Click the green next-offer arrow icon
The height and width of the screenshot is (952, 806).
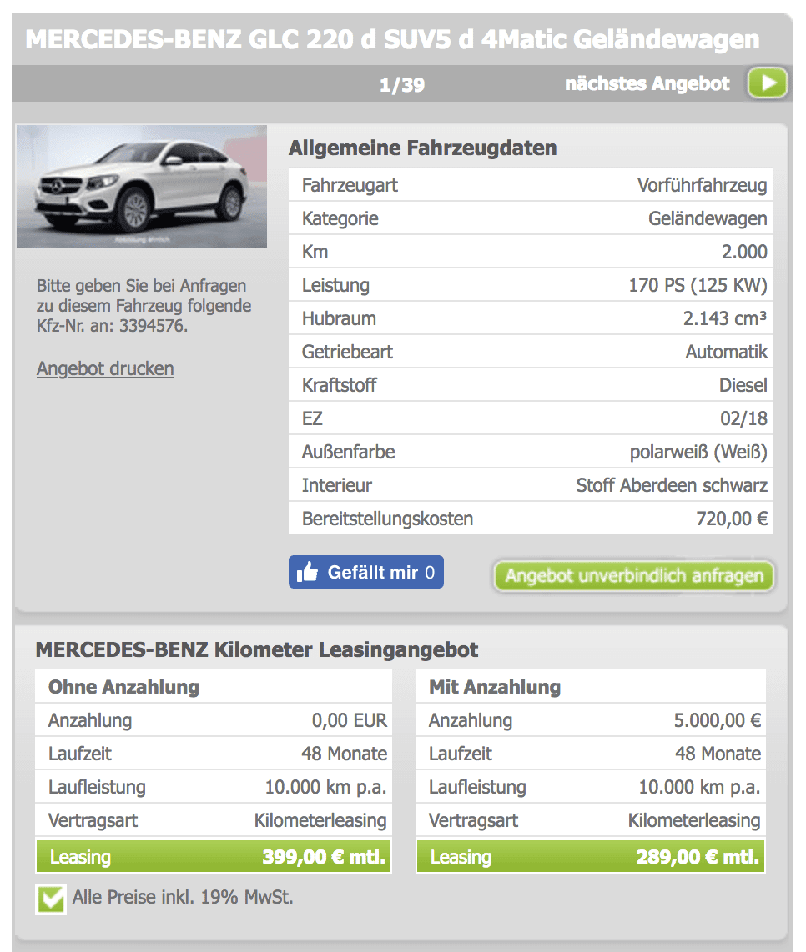click(768, 83)
